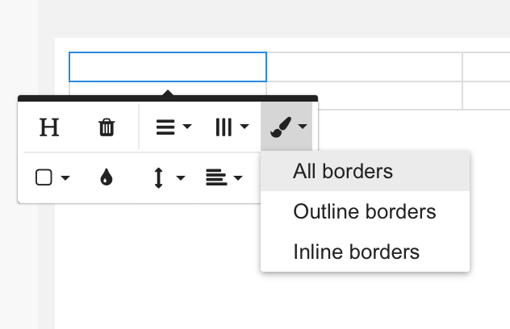Select "All borders" from the style menu
This screenshot has width=510, height=329.
(343, 171)
